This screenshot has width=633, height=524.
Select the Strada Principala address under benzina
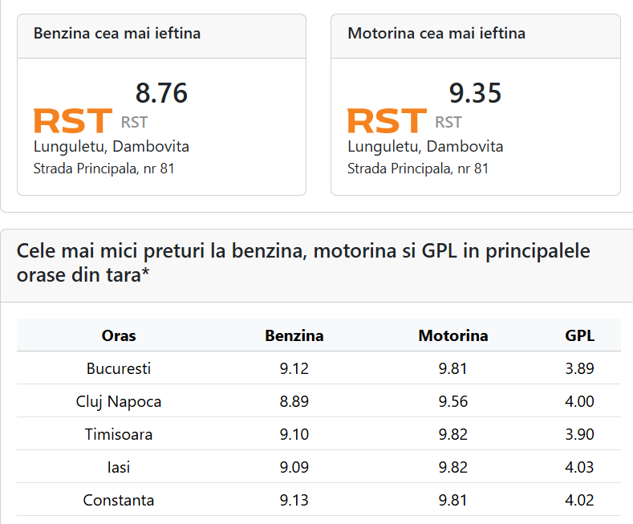point(103,169)
